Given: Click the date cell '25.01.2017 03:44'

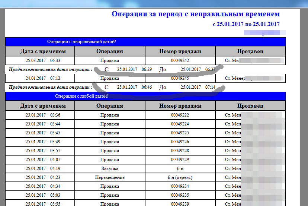Looking at the screenshot, I should [40, 124].
